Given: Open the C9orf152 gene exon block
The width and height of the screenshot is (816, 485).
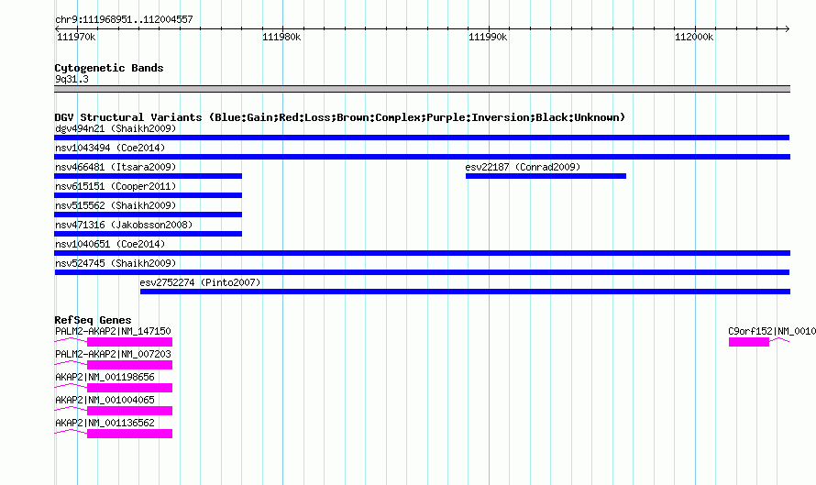Looking at the screenshot, I should coord(749,342).
